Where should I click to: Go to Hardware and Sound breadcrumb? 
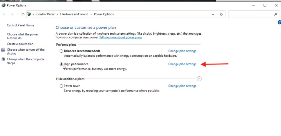click(x=74, y=14)
